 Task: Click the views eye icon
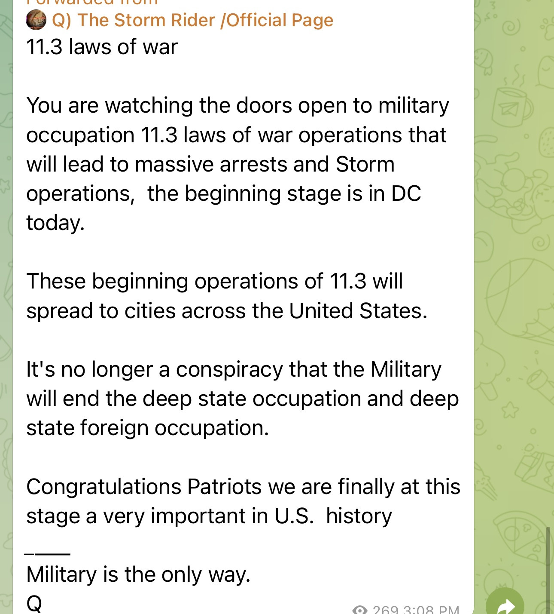(x=360, y=610)
